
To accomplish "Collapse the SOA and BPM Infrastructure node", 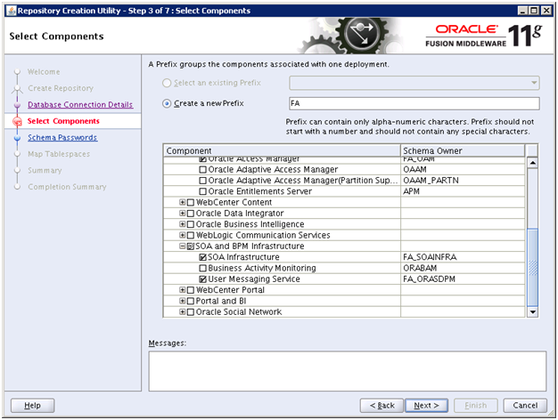I will pyautogui.click(x=182, y=246).
